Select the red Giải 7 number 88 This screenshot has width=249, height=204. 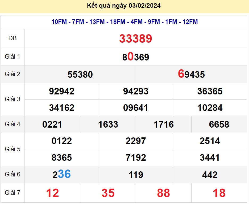[163, 193]
